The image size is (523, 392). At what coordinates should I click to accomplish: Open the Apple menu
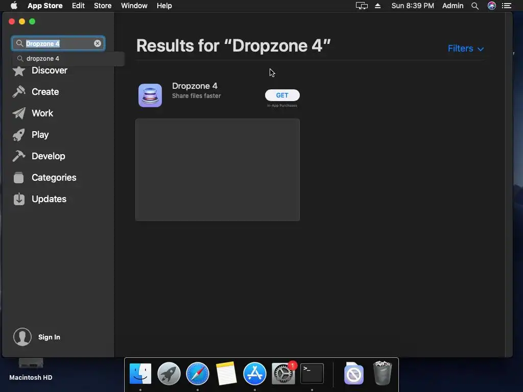point(14,6)
